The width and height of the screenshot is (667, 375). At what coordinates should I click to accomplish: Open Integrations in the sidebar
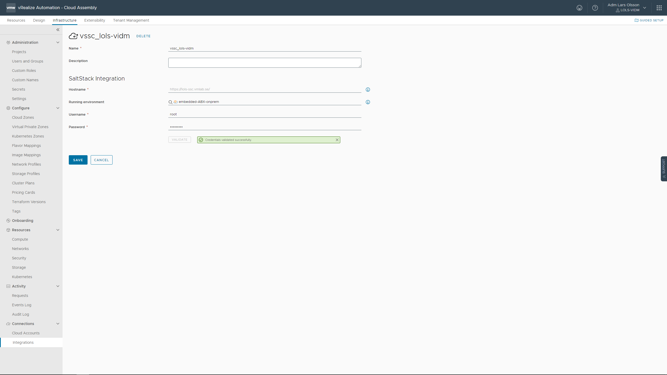coord(31,342)
